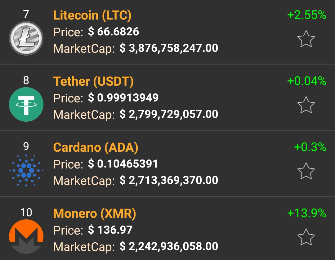This screenshot has width=335, height=260.
Task: Open the Tether (USDT) title
Action: tap(93, 81)
